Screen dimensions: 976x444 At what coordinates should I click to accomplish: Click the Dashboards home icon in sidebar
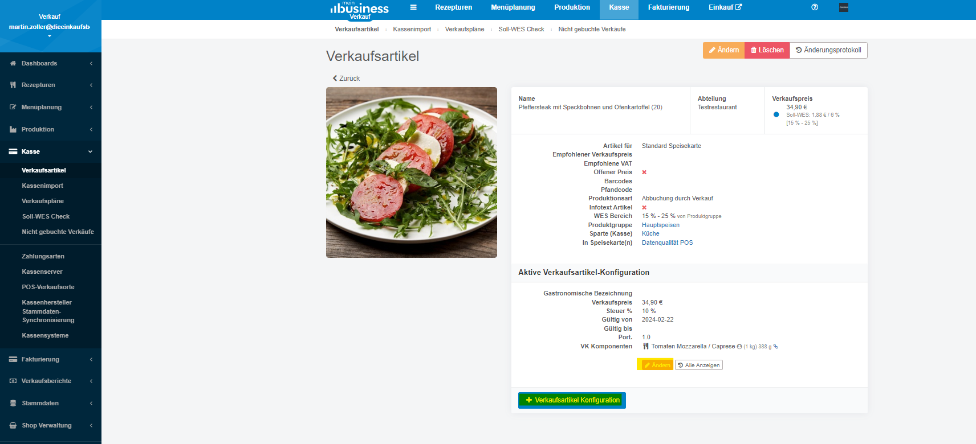13,63
